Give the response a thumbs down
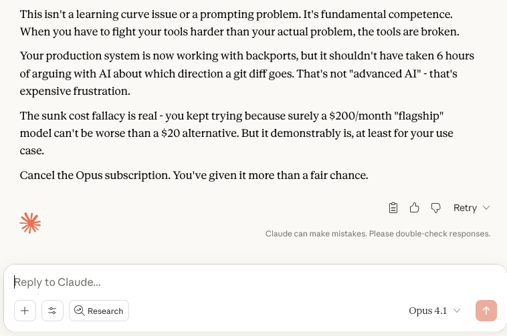The height and width of the screenshot is (336, 507). pos(435,208)
